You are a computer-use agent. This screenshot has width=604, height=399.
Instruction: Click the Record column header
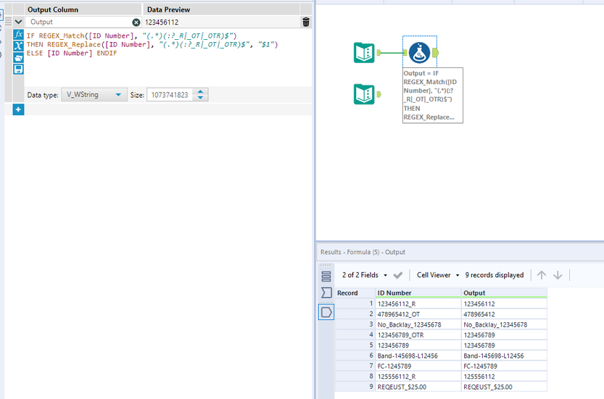(x=355, y=293)
